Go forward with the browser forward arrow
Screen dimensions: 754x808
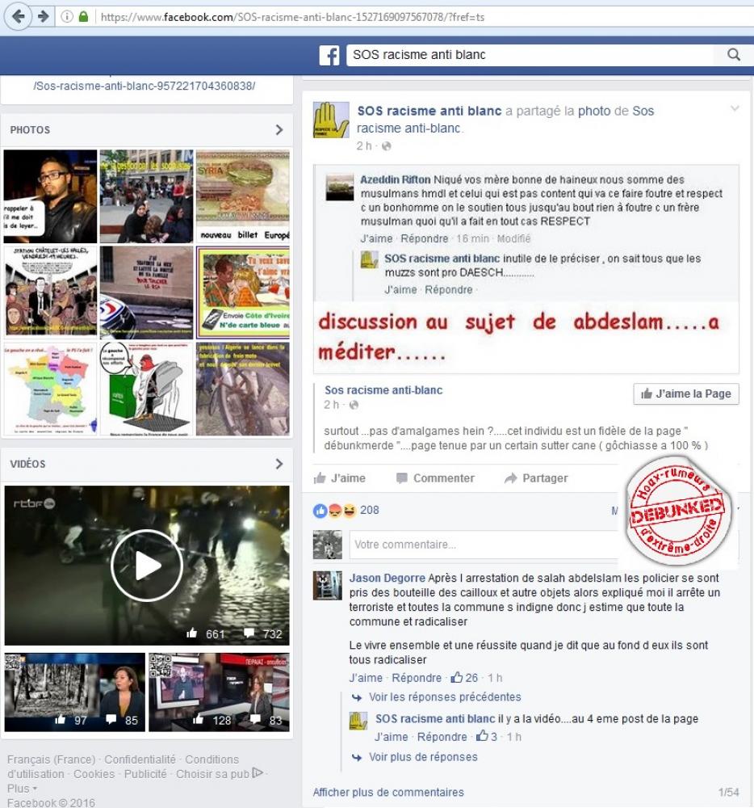[44, 16]
